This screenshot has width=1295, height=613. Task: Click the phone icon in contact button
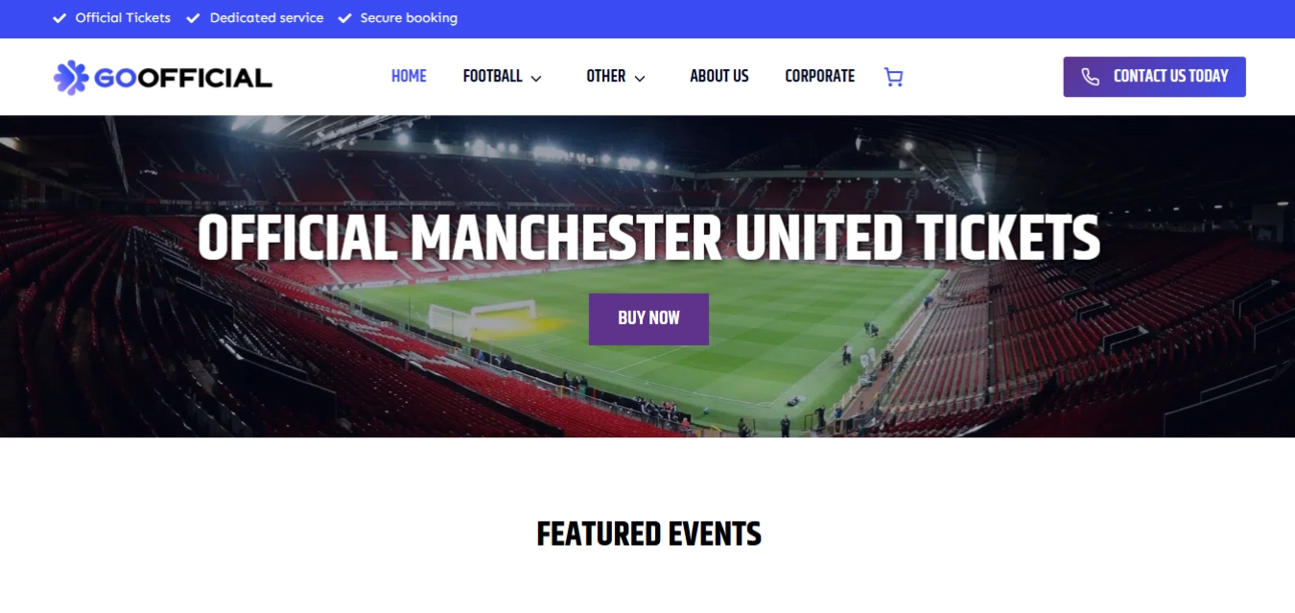pyautogui.click(x=1091, y=77)
